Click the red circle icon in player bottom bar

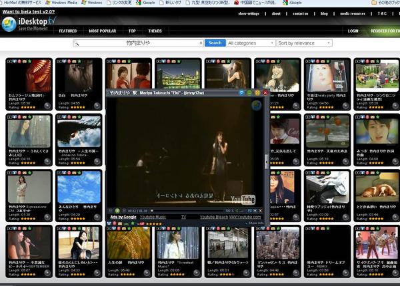point(115,223)
